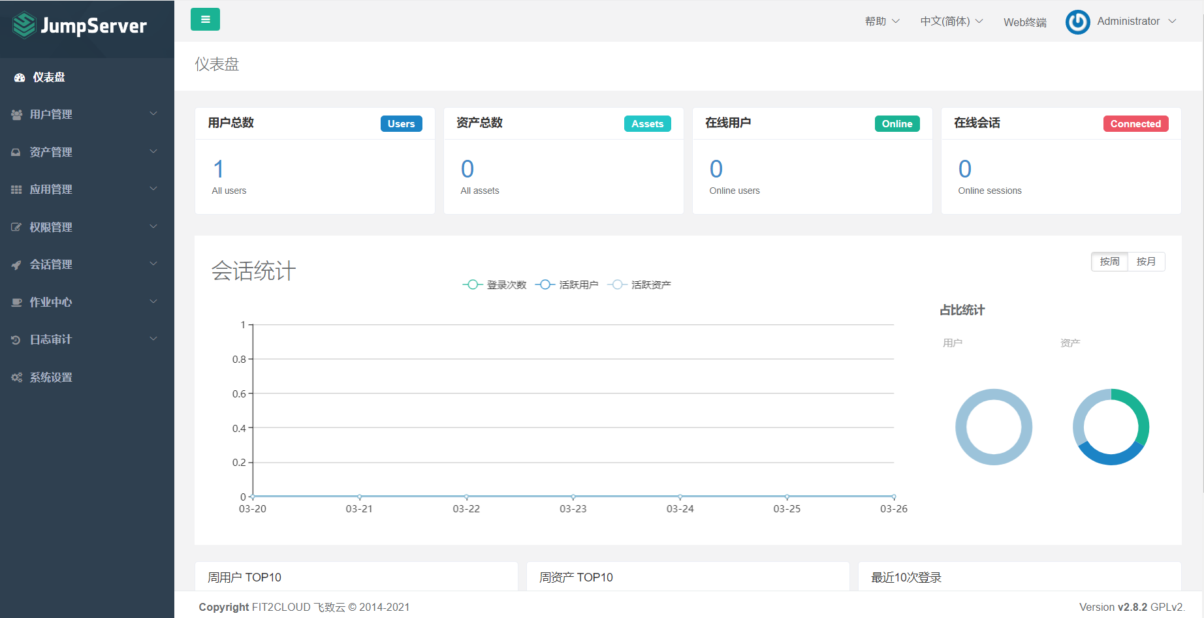Image resolution: width=1204 pixels, height=618 pixels.
Task: Open the Web终端 link
Action: [x=1024, y=22]
